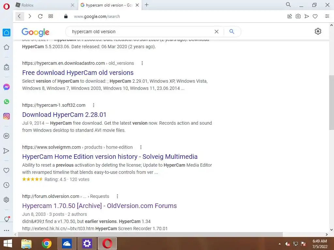This screenshot has width=334, height=250.
Task: Open OneDrive cloud app in taskbar
Action: click(x=67, y=243)
